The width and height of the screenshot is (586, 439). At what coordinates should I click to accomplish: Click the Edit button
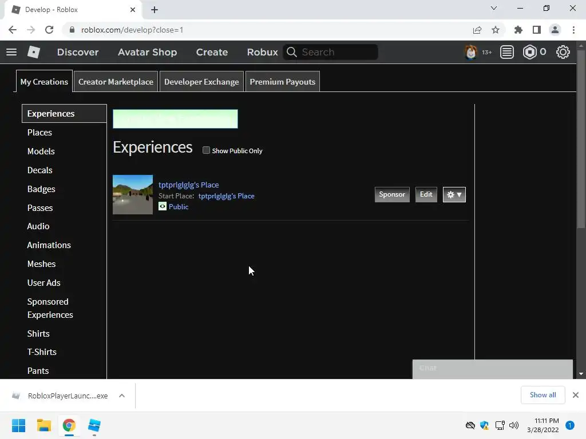click(426, 194)
